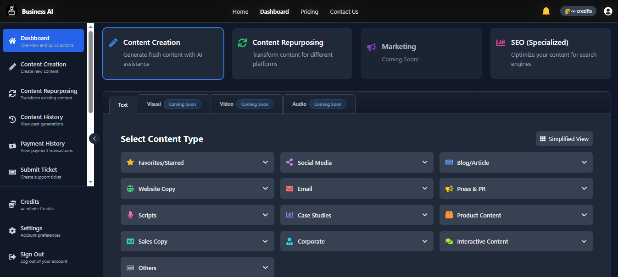Open the user profile avatar icon

pos(608,11)
